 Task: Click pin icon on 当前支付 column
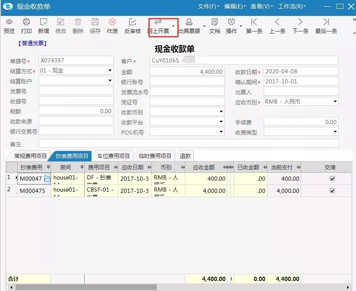[298, 167]
